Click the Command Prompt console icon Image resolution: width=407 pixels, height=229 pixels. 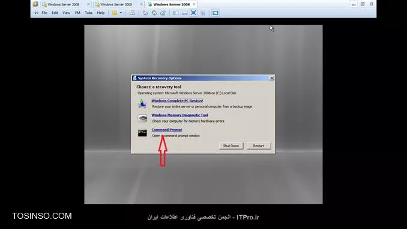[142, 133]
